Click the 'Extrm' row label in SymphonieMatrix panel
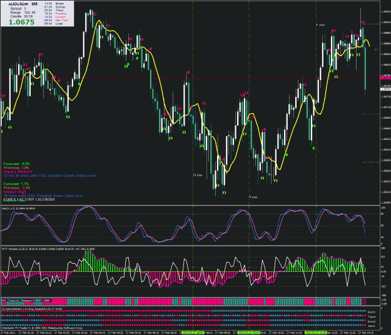 372,312
